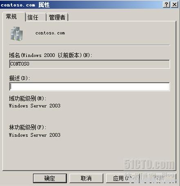This screenshot has height=186, width=180.
Task: Click the 应用 button
Action: point(122,178)
